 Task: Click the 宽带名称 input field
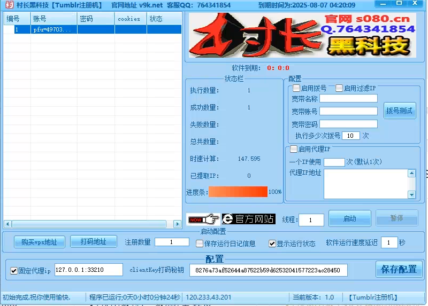click(x=348, y=98)
